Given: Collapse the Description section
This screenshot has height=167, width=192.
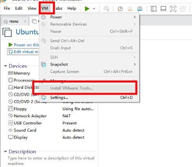Looking at the screenshot, I should pos(5,152).
